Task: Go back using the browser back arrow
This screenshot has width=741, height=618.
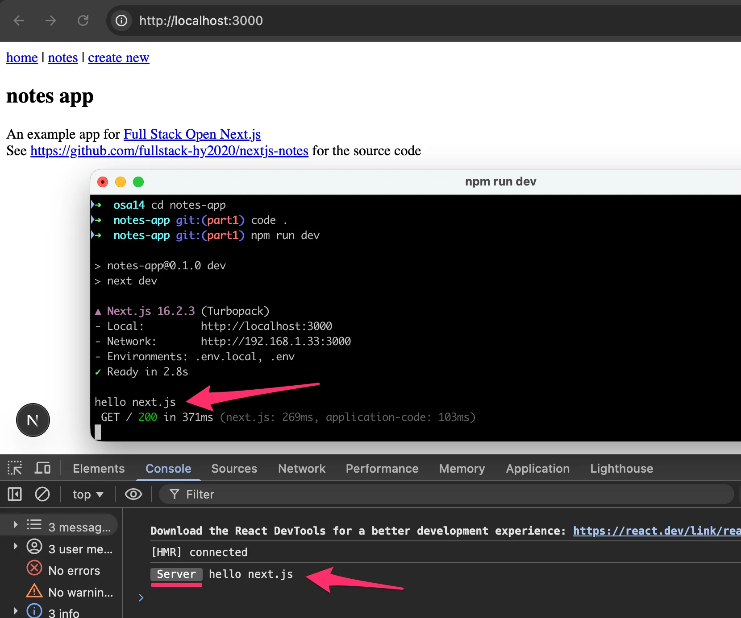Action: pyautogui.click(x=19, y=21)
